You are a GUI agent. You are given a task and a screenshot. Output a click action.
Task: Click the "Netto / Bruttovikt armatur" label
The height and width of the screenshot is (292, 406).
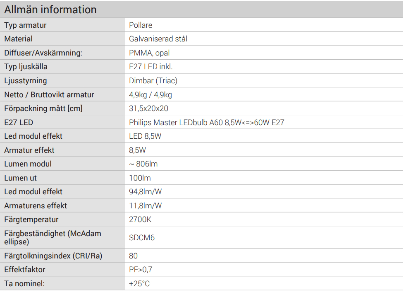(49, 95)
